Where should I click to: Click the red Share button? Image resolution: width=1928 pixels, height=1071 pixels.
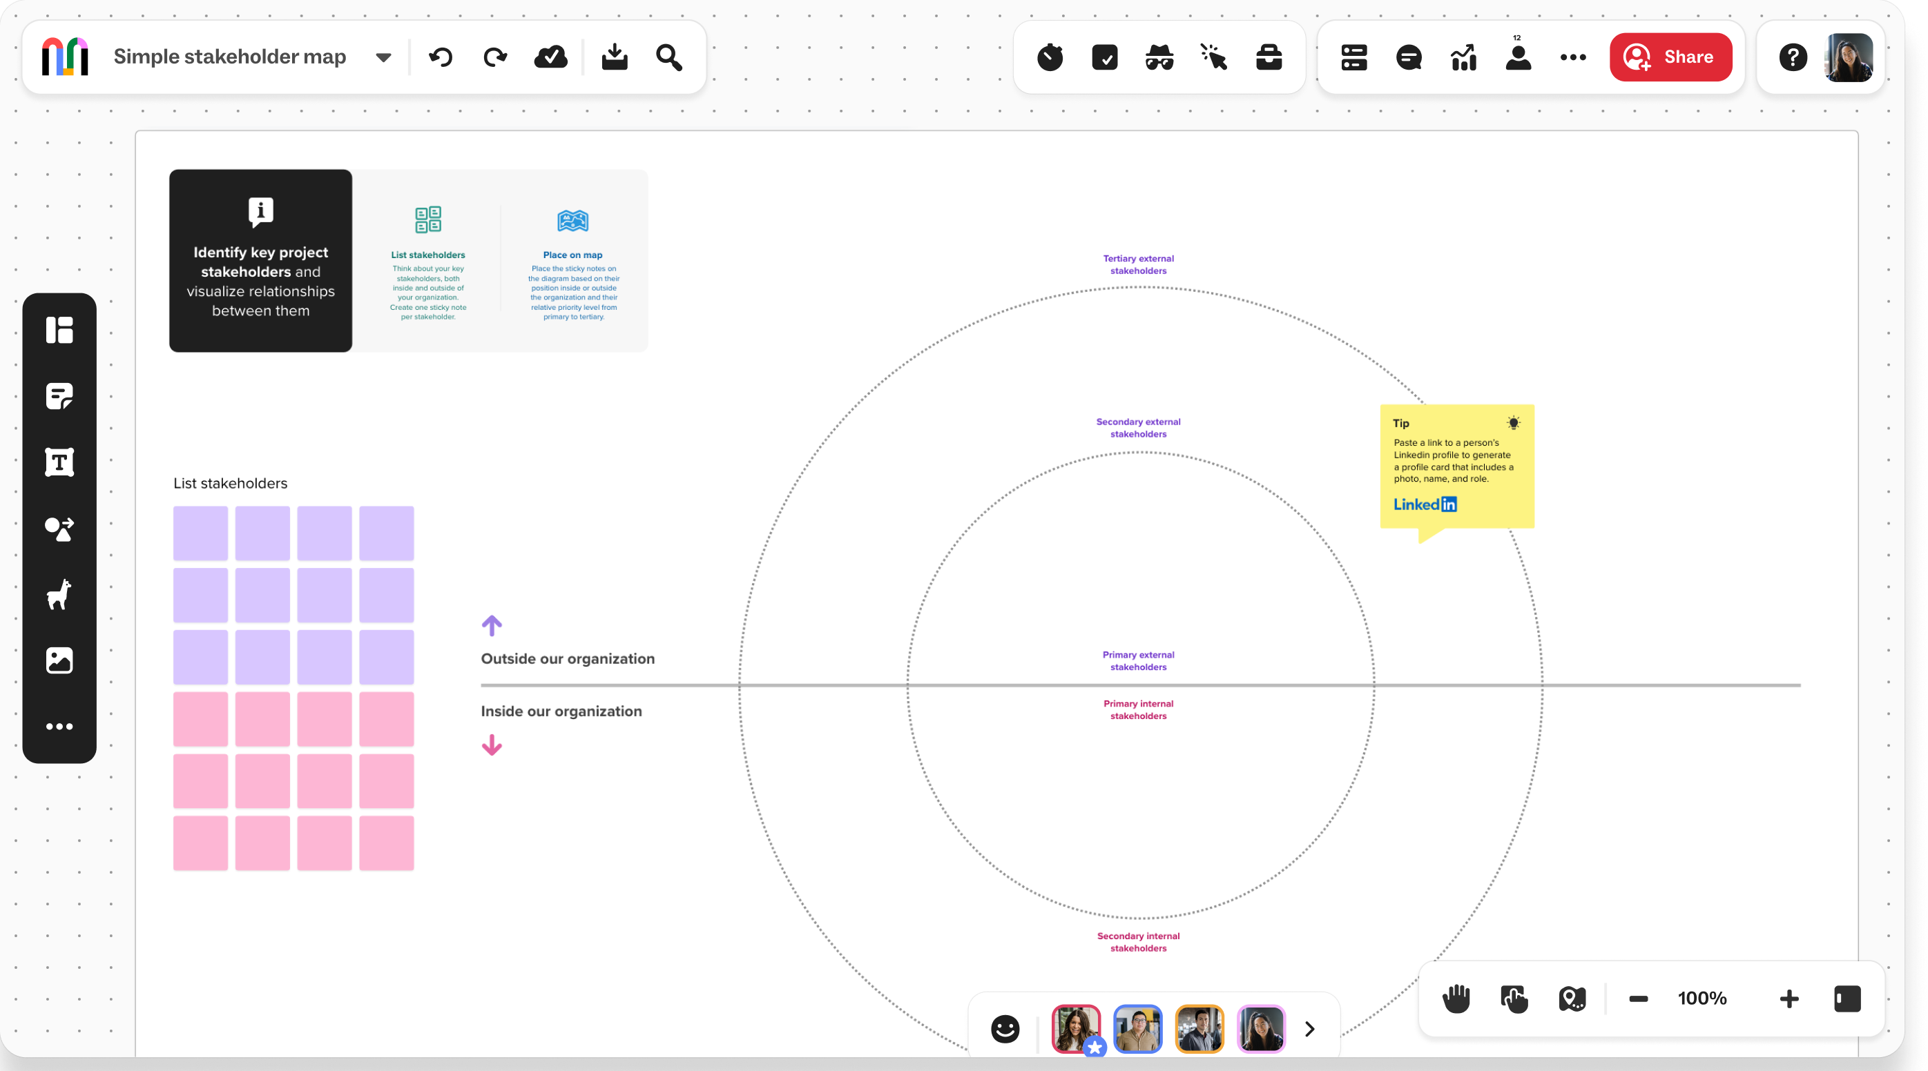click(x=1670, y=57)
